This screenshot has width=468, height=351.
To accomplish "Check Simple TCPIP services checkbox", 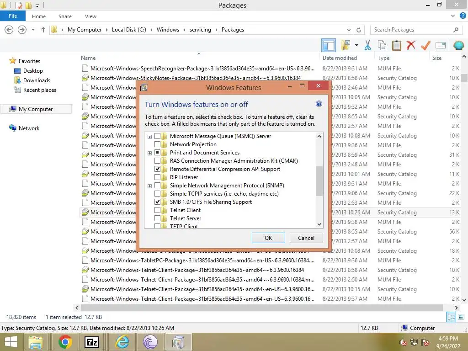I will pos(157,194).
